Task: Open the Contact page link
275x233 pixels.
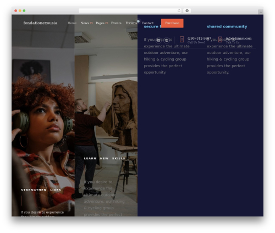Action: [x=147, y=23]
